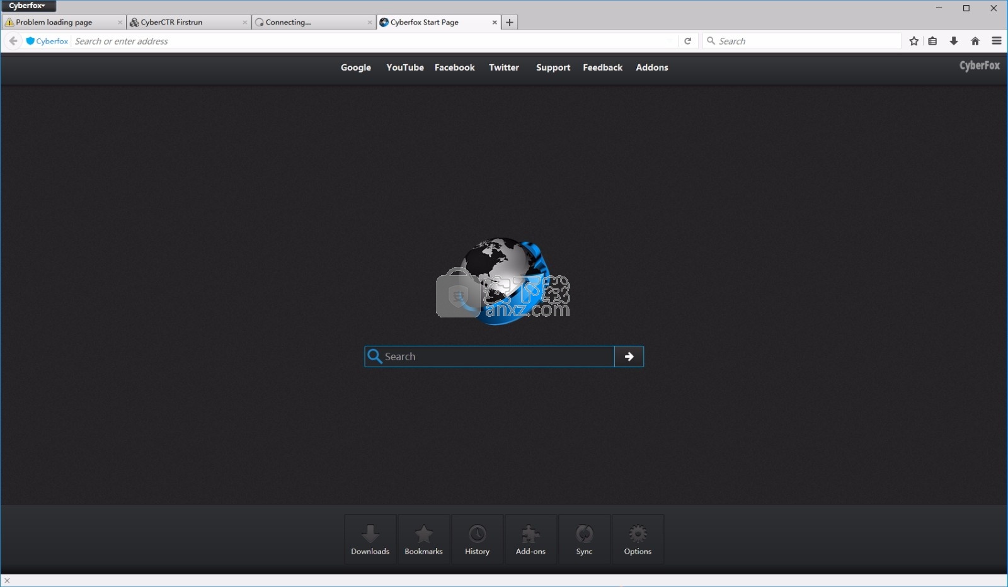Viewport: 1008px width, 587px height.
Task: Open History from bottom launcher
Action: point(478,539)
